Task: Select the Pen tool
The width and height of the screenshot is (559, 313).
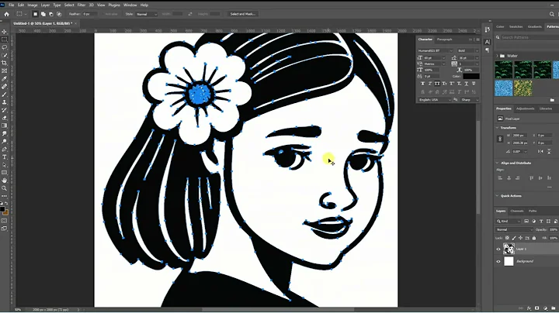Action: (x=5, y=149)
